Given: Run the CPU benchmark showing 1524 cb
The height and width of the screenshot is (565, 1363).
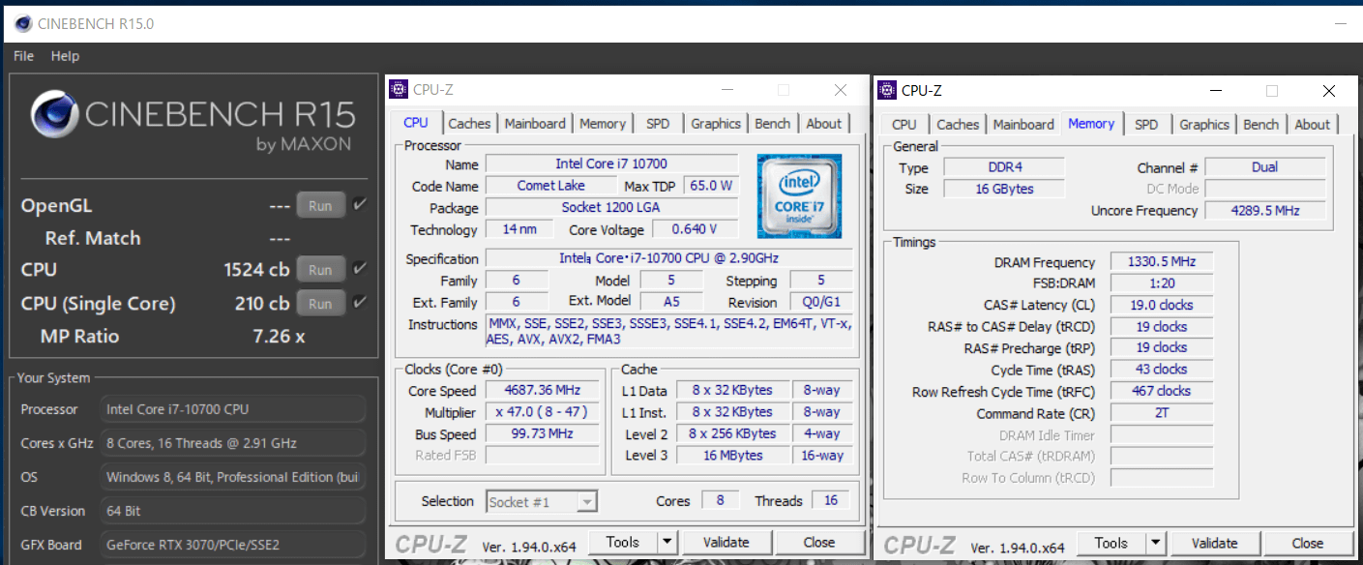Looking at the screenshot, I should (320, 269).
